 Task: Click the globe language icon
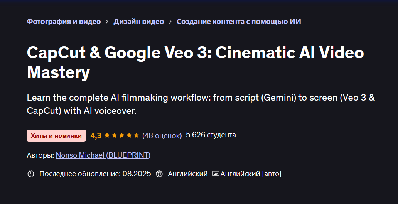point(159,174)
